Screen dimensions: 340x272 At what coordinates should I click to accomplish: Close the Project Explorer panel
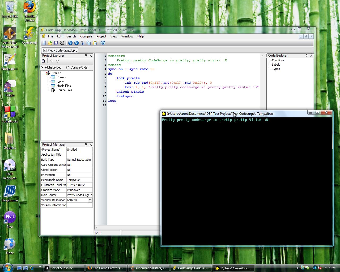[91, 56]
